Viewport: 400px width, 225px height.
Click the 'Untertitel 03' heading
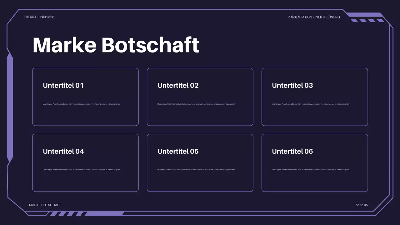(292, 85)
